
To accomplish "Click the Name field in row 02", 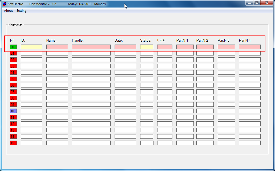I will 57,60.
